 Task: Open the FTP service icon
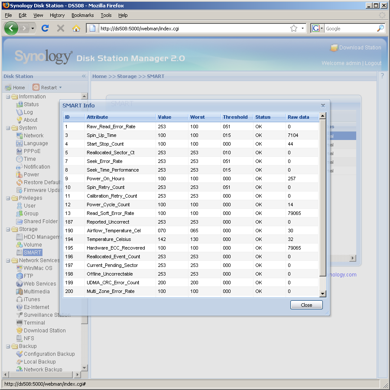click(19, 276)
